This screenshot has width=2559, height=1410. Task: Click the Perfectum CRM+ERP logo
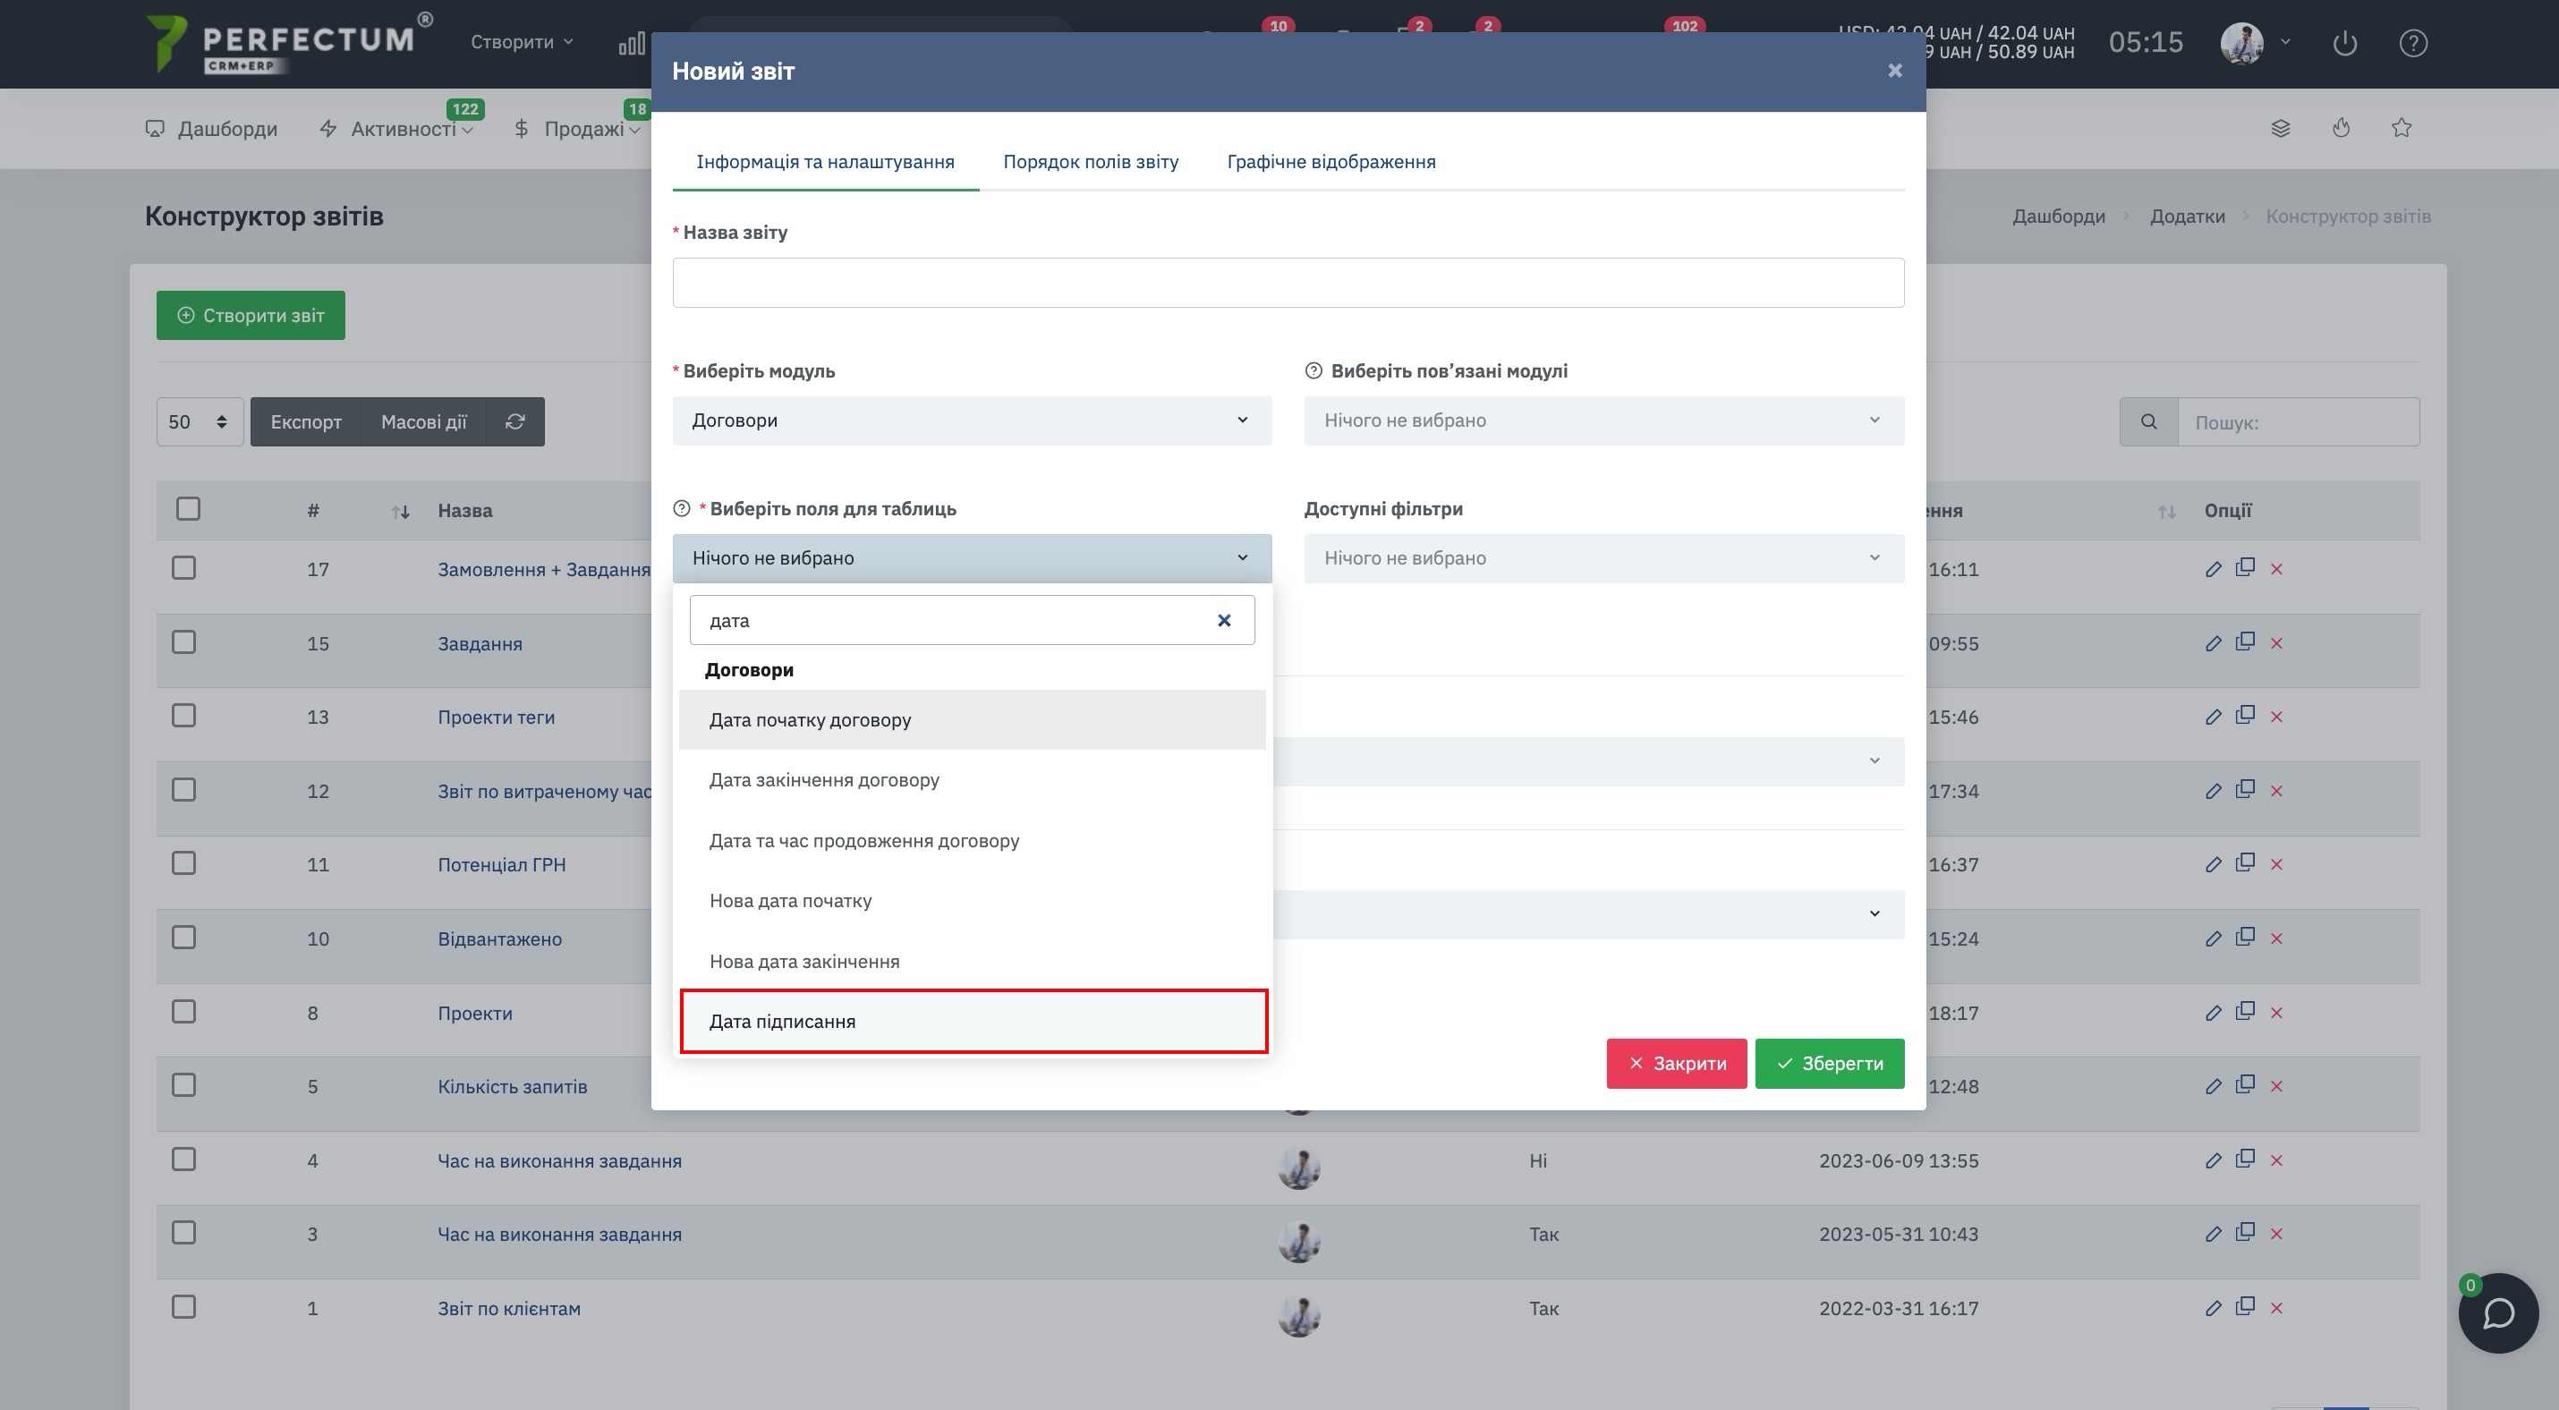click(288, 43)
